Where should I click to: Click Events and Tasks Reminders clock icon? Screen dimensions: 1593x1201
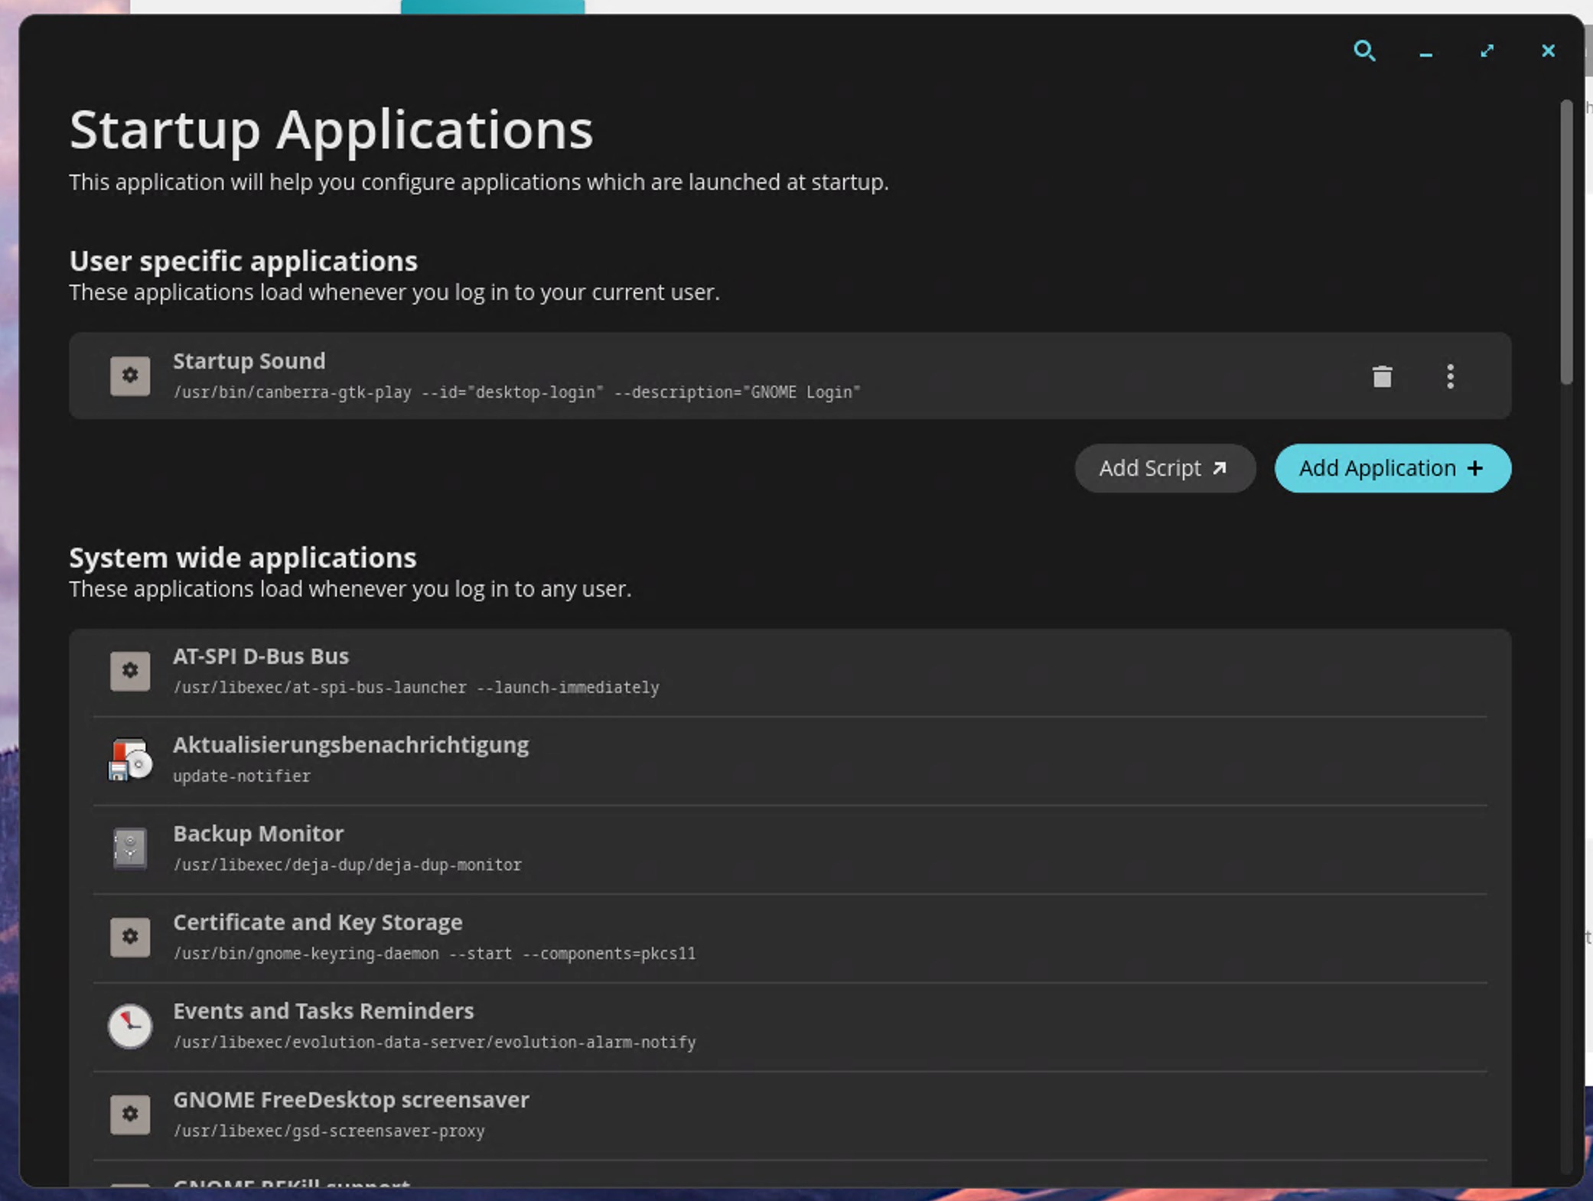pos(130,1026)
